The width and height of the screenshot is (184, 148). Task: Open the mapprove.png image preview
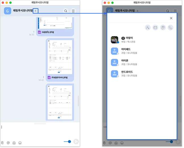coord(60,57)
